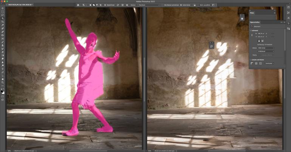Open the Character panel icon in the dock
The width and height of the screenshot is (291, 152).
289,18
